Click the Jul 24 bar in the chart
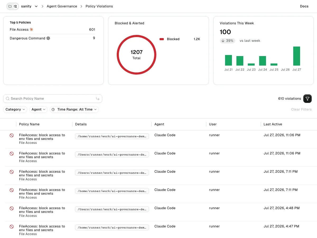Viewport: 317px width, 238px height. coord(263,61)
